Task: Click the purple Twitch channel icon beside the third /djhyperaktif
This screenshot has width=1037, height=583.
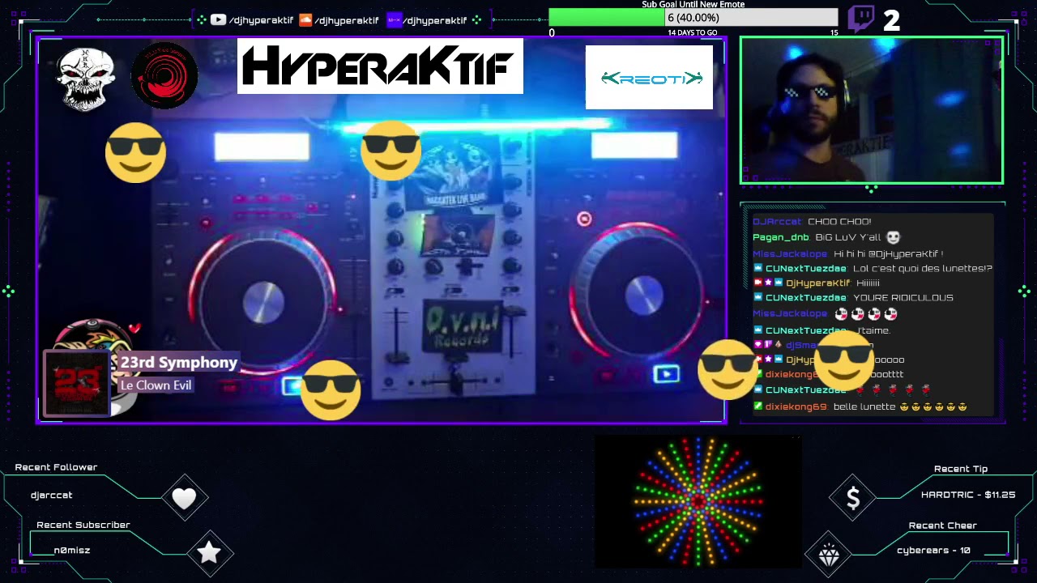Action: (x=394, y=20)
